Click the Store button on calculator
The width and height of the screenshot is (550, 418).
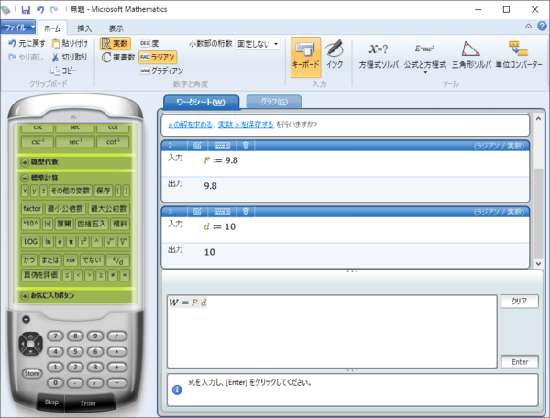tap(32, 373)
